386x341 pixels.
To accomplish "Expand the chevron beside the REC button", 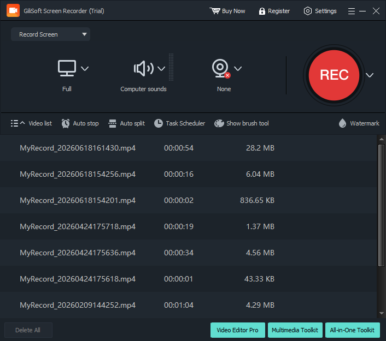I will 370,75.
